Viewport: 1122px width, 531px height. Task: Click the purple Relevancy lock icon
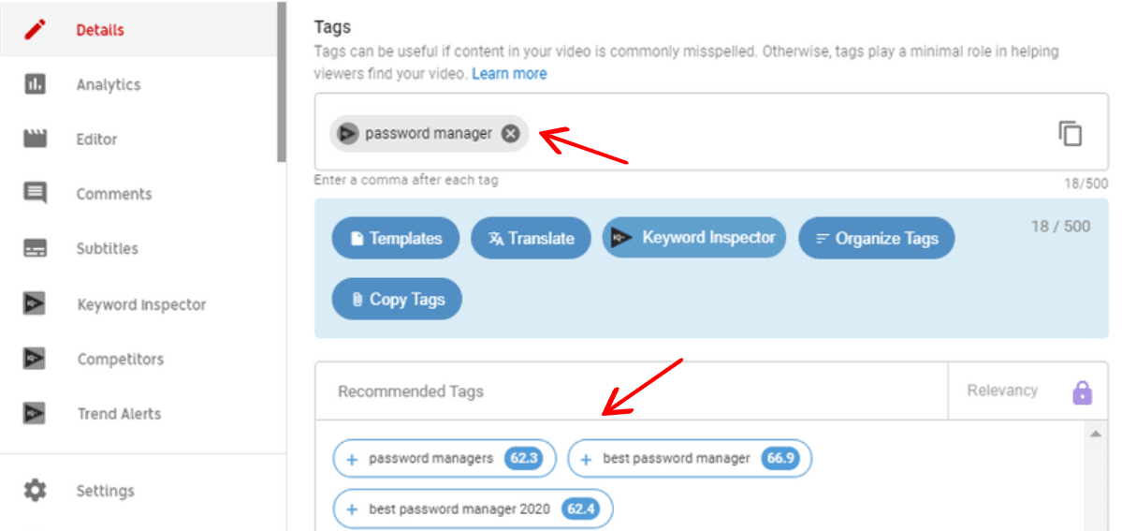1082,391
